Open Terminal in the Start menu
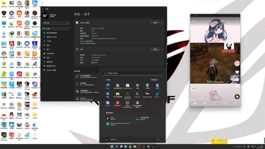Screen dimensions: 265x149 point(137,94)
